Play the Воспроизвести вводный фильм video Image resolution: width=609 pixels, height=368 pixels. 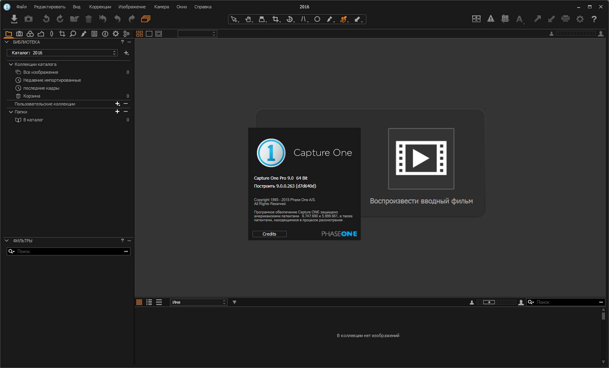coord(421,159)
